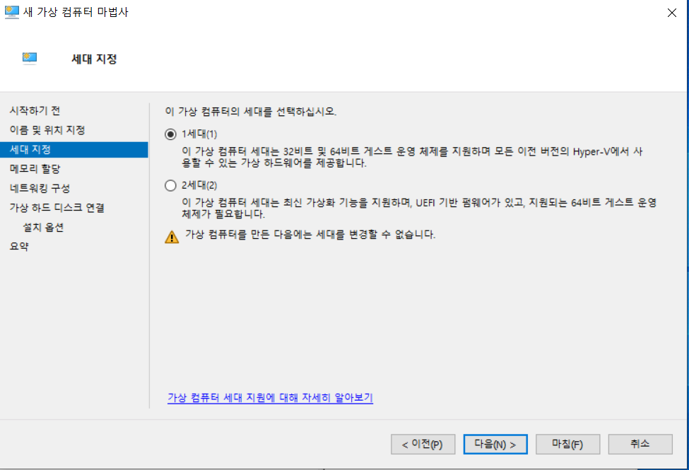
Task: Click the 2세대 description mentioning UEFI 기반 펌웨어
Action: click(419, 208)
